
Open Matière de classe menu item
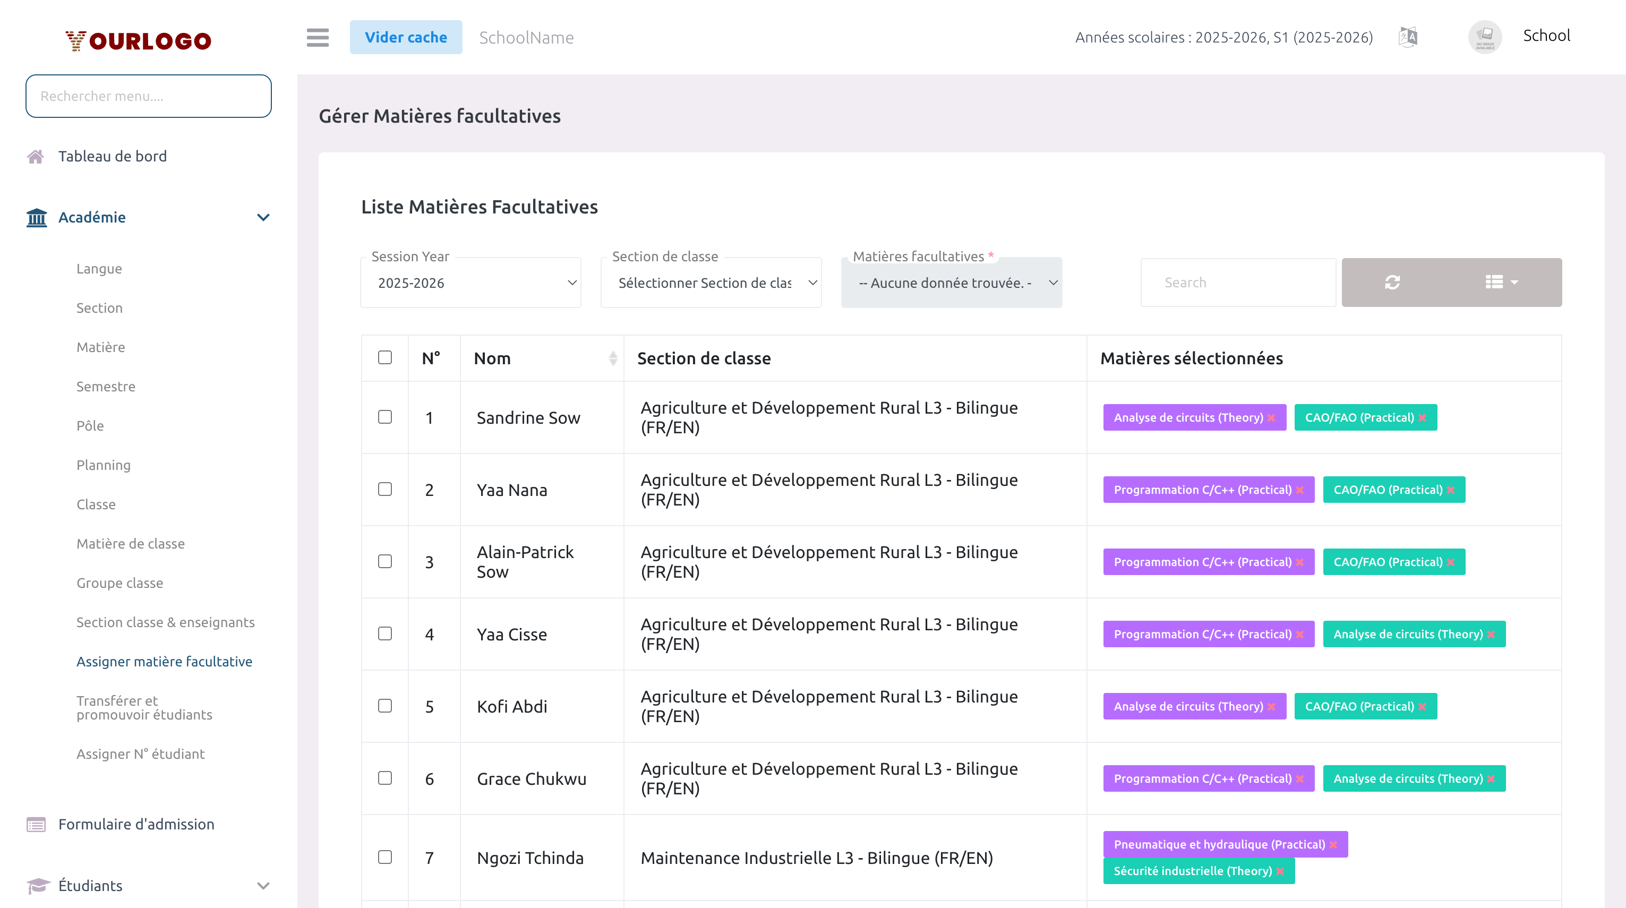click(x=131, y=543)
